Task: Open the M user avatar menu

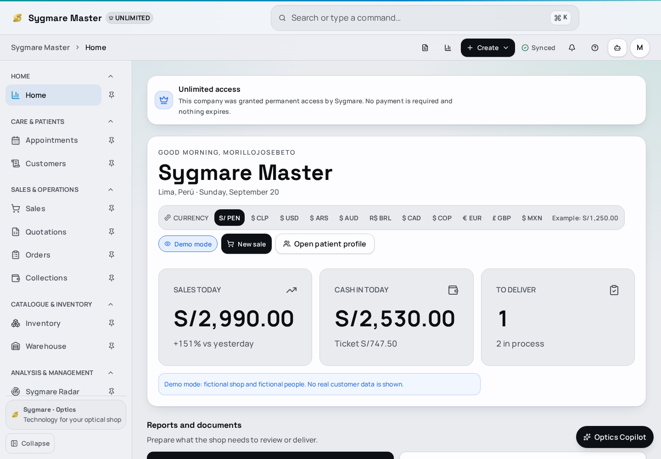Action: point(640,48)
